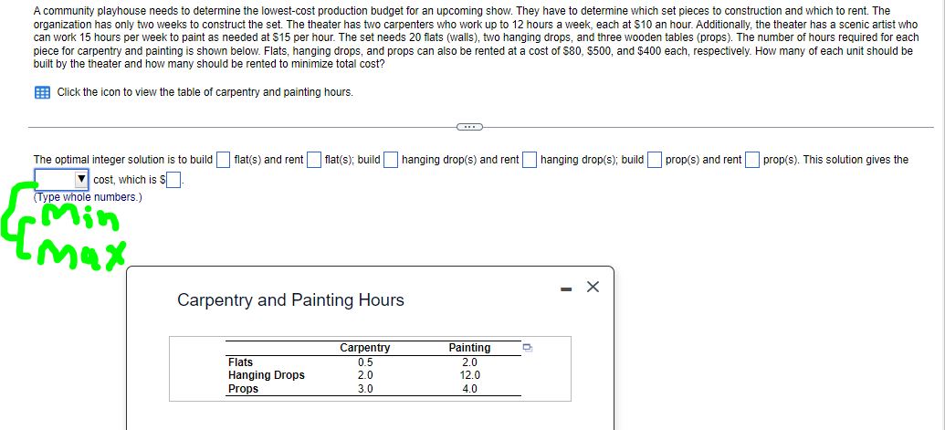
Task: Click the link to view the carpentry and painting hours table
Action: (205, 93)
